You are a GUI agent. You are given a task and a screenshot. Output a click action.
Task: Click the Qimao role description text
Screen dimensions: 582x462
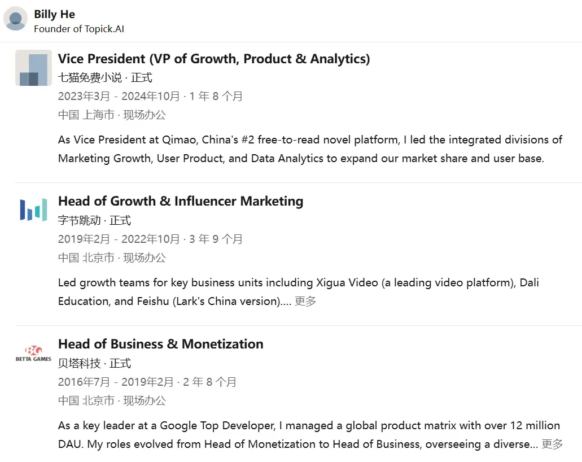coord(310,149)
